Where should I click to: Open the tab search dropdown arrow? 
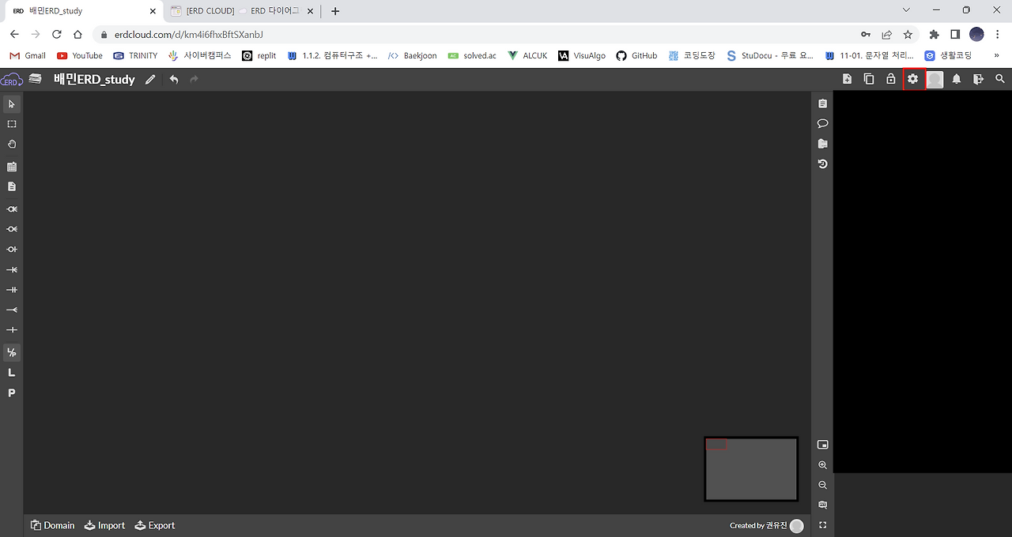(x=906, y=10)
